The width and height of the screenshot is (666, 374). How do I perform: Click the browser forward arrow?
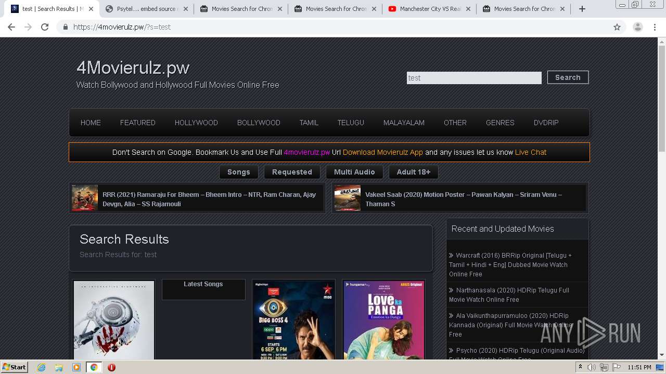28,27
